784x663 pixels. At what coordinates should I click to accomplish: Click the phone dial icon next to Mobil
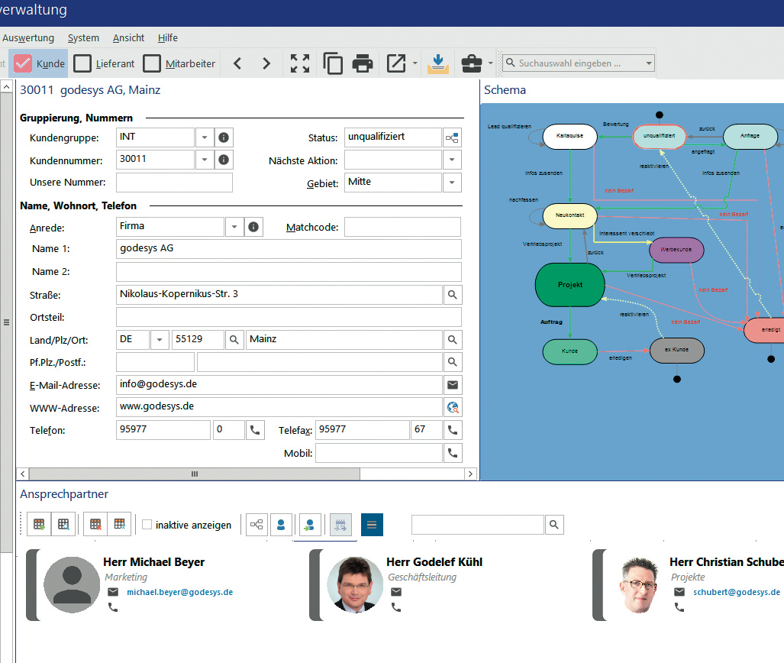(453, 453)
